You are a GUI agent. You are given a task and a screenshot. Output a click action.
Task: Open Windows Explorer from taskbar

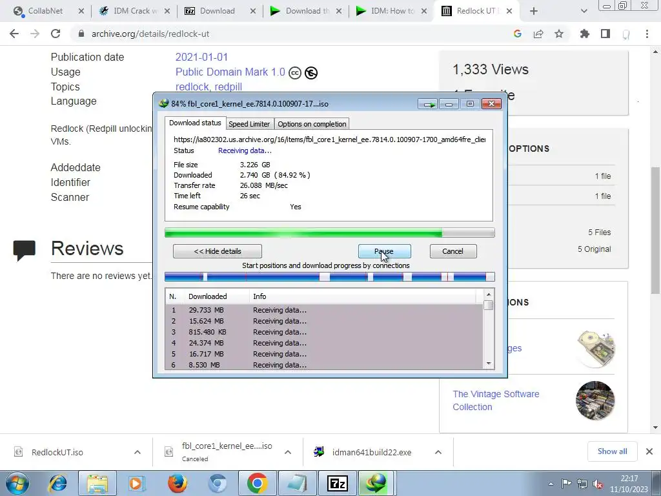(97, 483)
